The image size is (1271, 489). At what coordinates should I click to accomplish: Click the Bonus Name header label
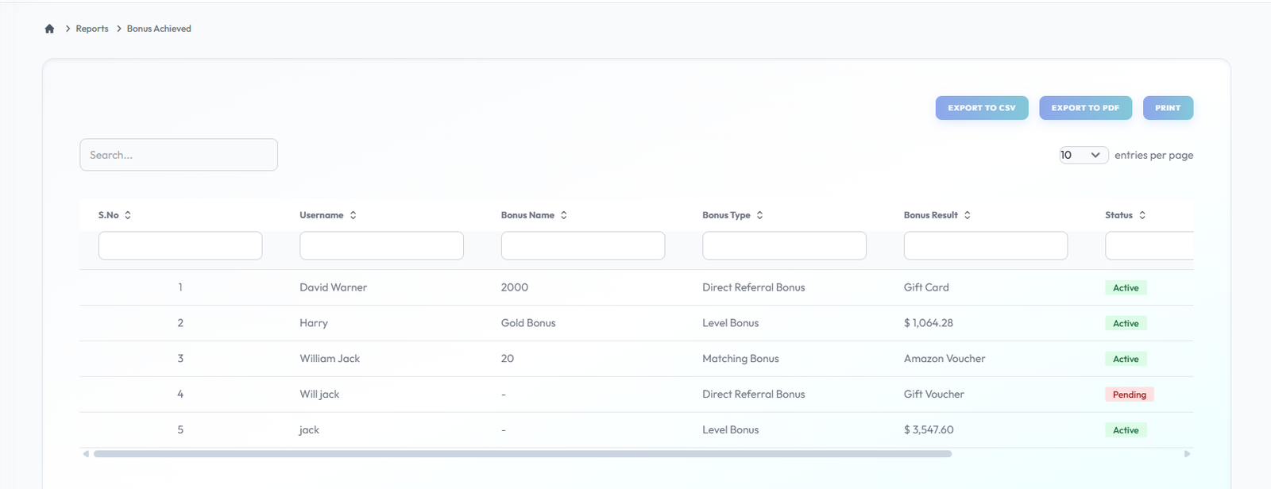[527, 215]
